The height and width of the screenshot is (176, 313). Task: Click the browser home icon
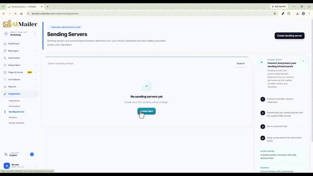click(22, 14)
